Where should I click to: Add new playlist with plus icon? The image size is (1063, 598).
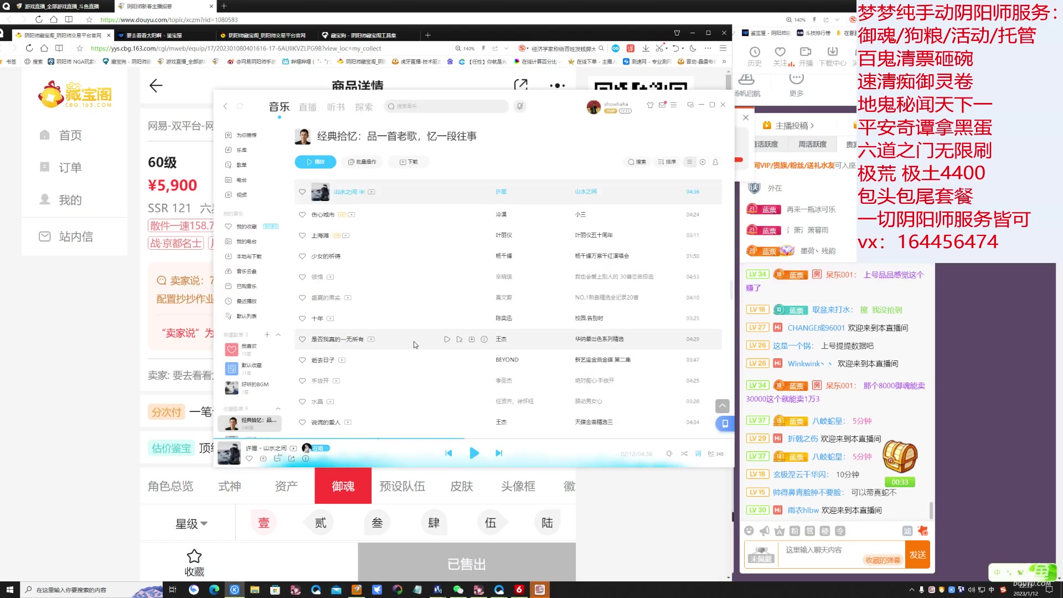[267, 335]
